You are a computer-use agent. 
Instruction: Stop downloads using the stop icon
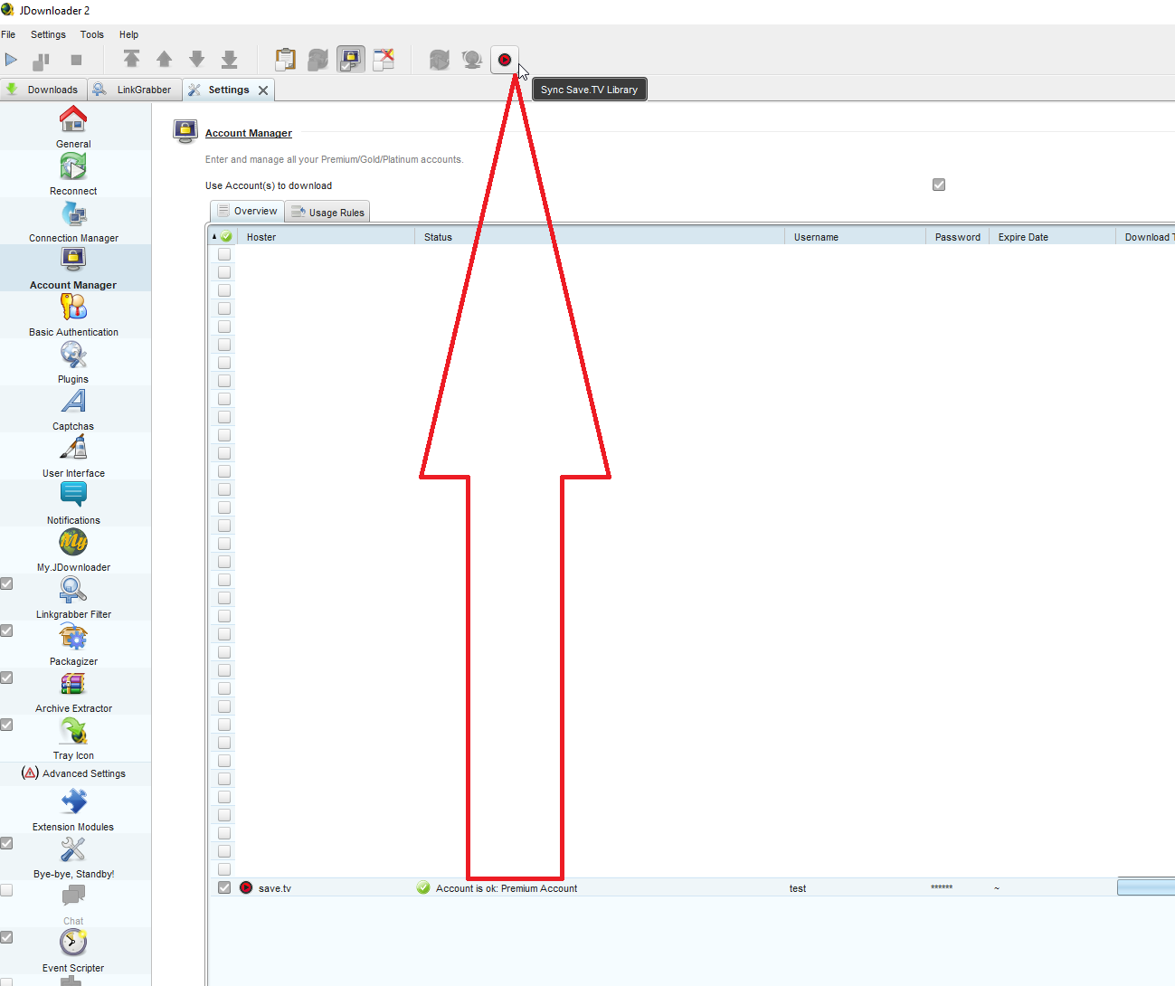point(76,60)
